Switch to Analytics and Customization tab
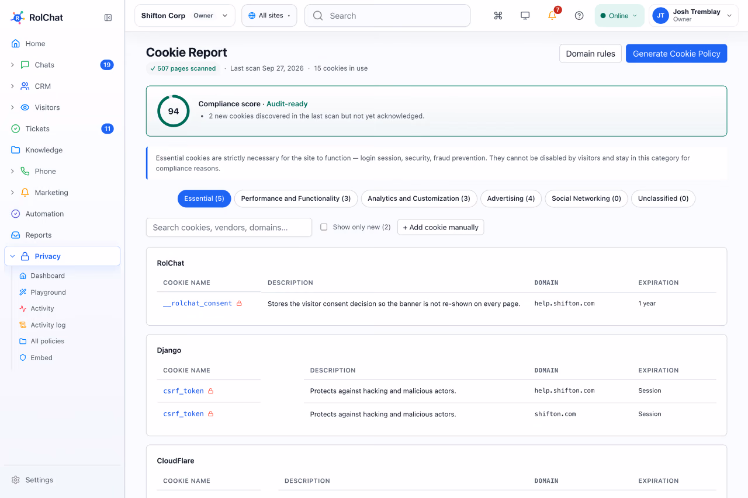Image resolution: width=748 pixels, height=498 pixels. pos(419,198)
